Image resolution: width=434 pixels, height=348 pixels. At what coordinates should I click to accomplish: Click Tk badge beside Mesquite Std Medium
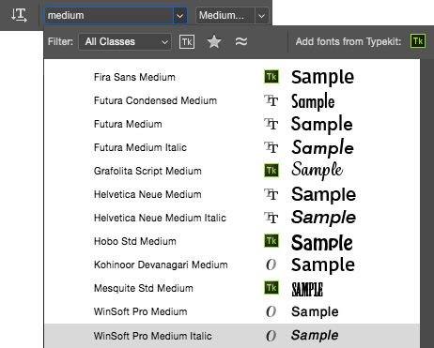(x=271, y=288)
